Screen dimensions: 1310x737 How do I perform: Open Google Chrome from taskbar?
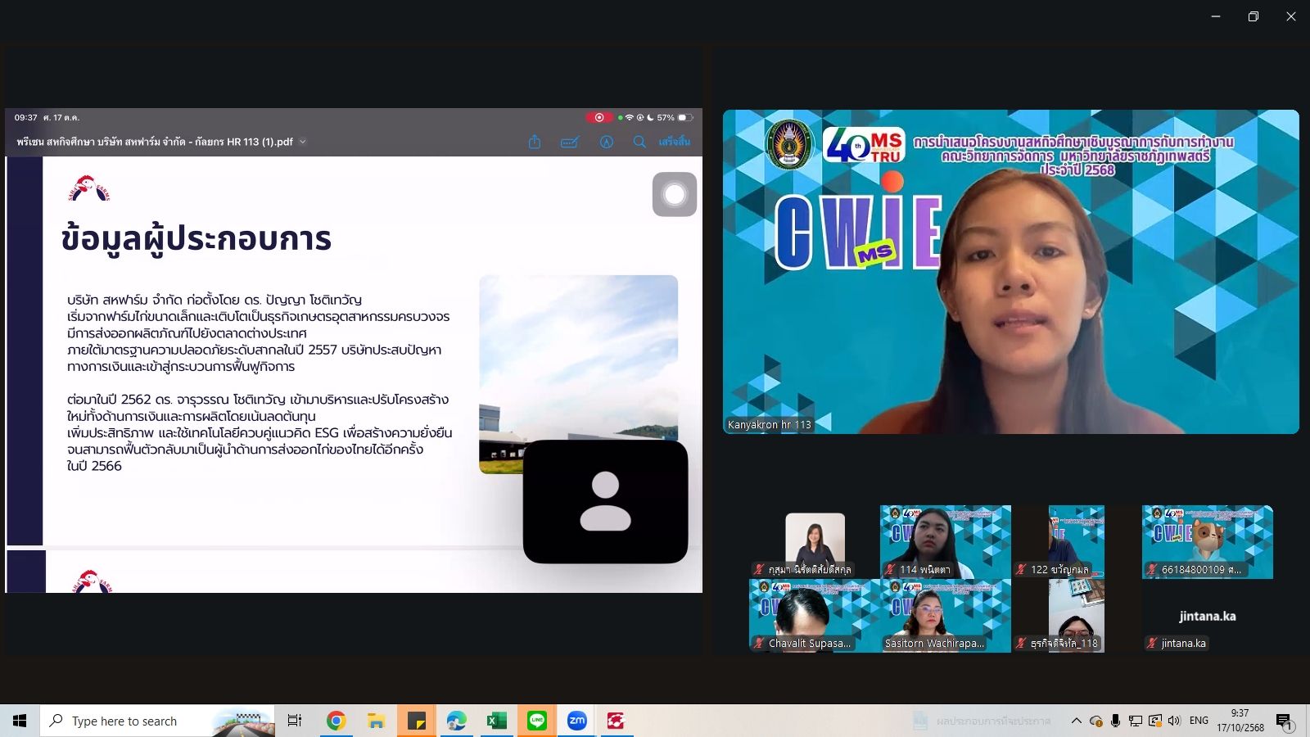(336, 721)
